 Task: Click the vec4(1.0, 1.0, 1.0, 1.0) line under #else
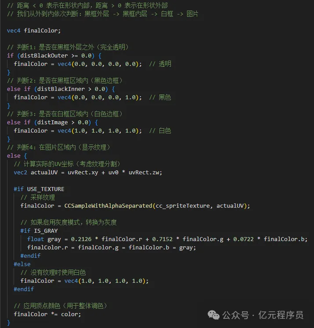84,281
